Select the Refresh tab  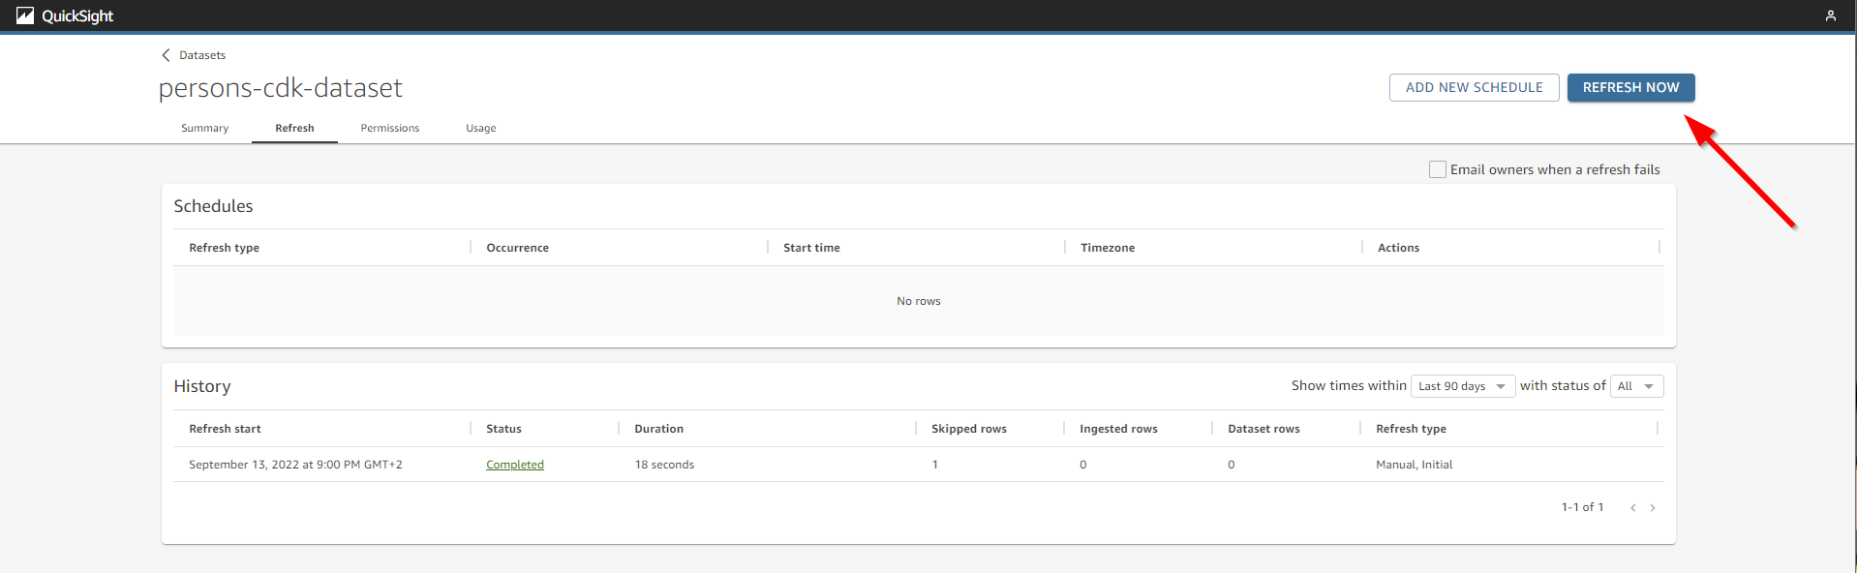[x=294, y=128]
